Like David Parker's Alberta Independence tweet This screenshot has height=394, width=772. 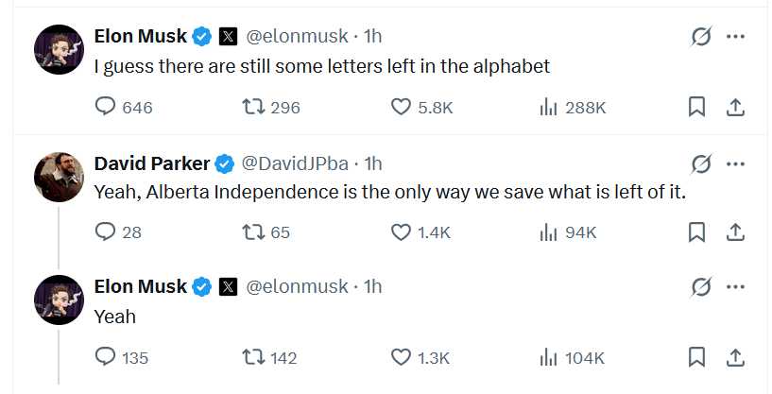402,231
